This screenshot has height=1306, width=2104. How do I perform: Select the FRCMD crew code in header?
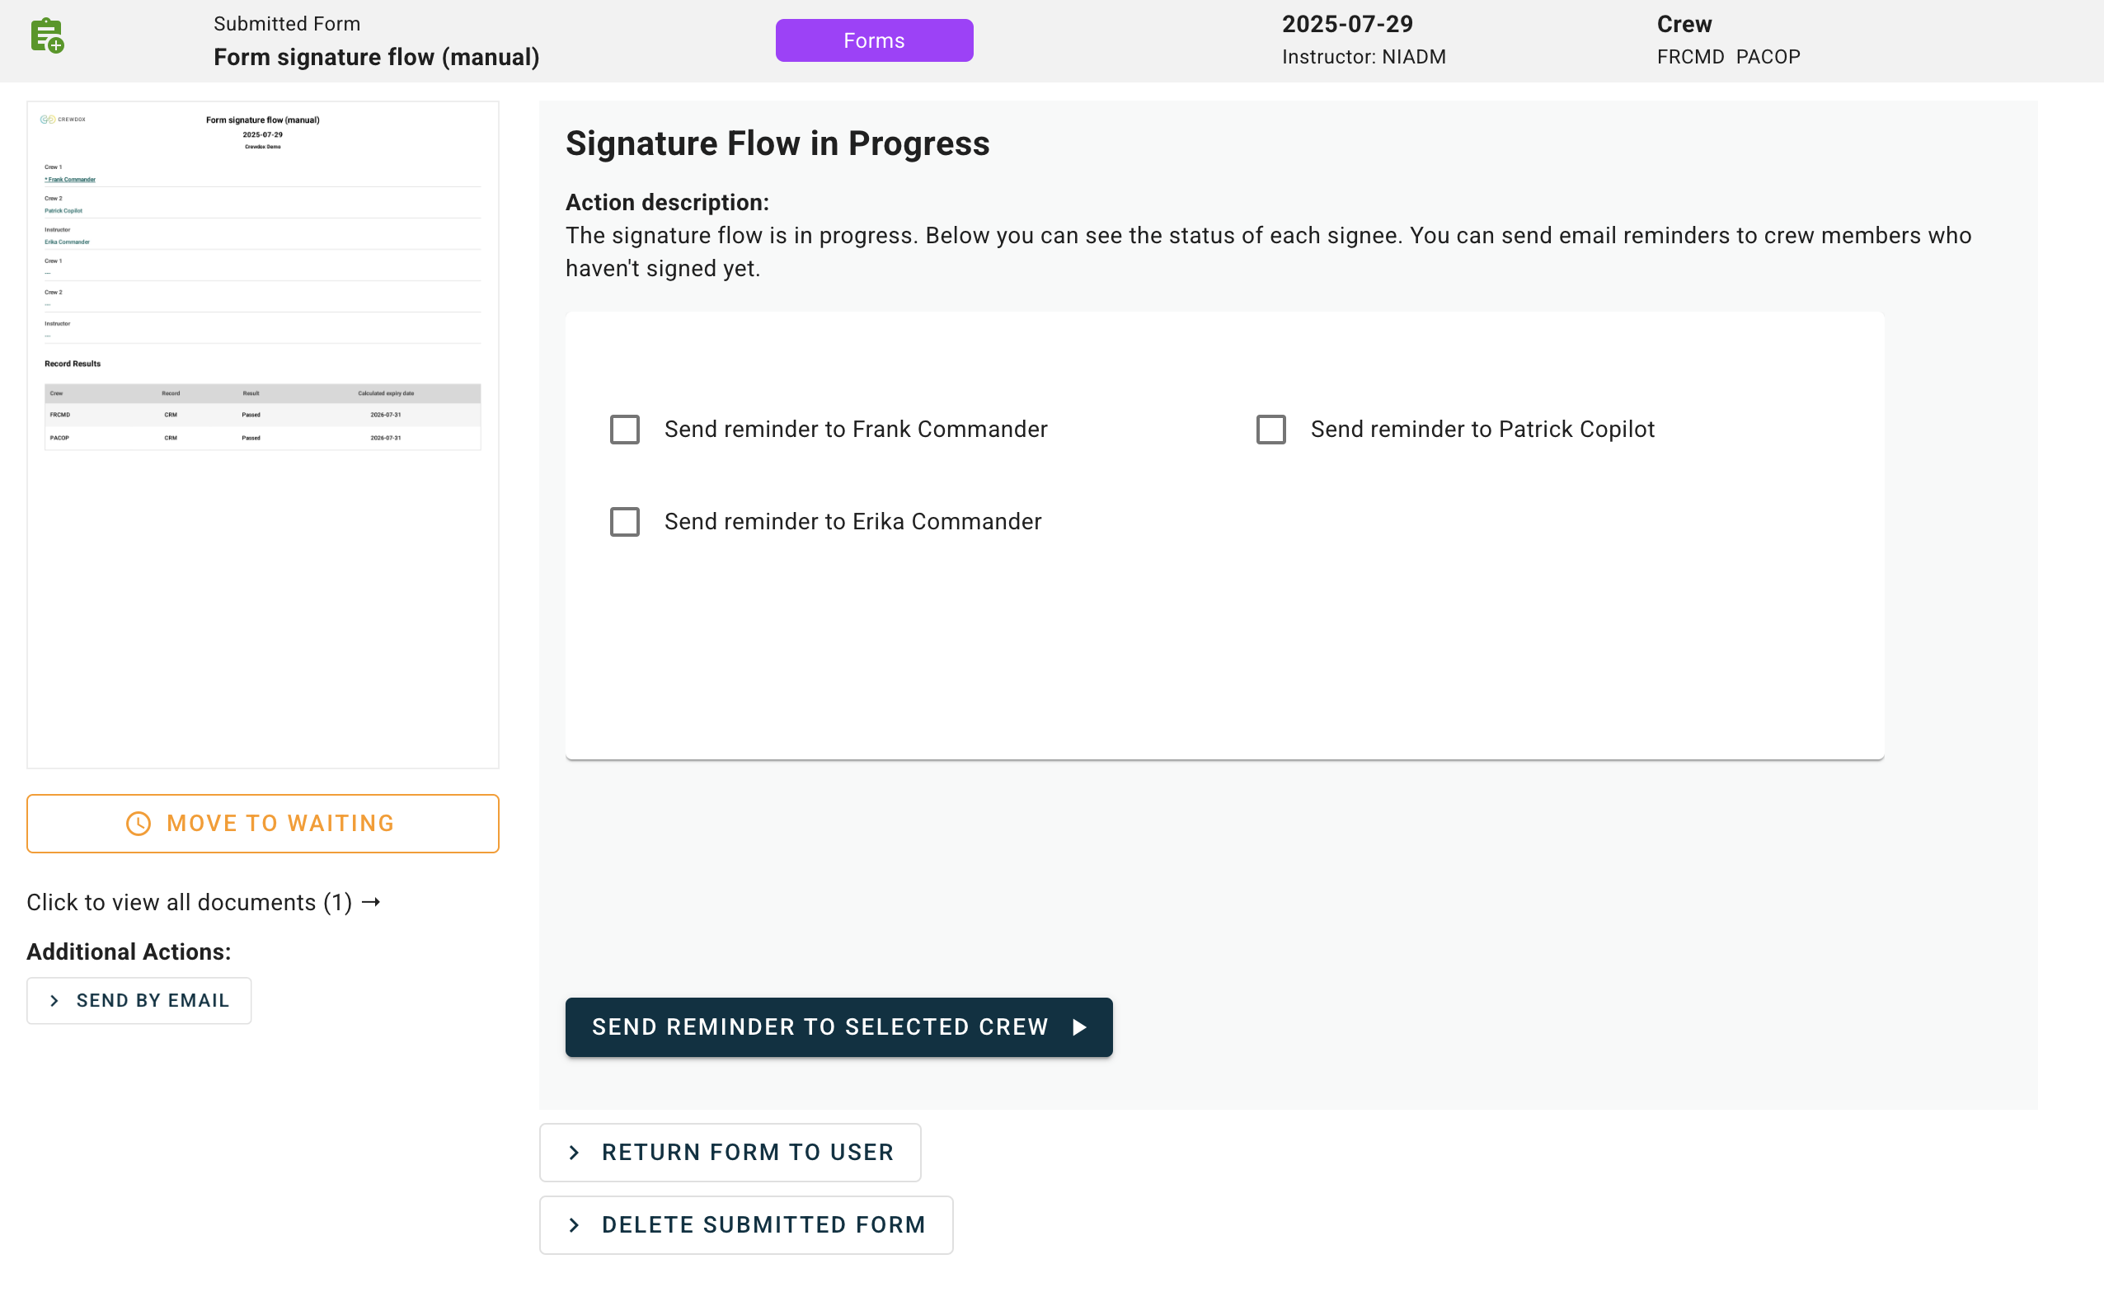click(1689, 57)
